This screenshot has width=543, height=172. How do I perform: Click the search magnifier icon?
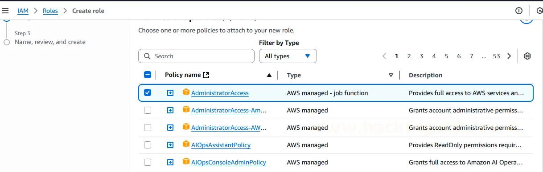[147, 56]
